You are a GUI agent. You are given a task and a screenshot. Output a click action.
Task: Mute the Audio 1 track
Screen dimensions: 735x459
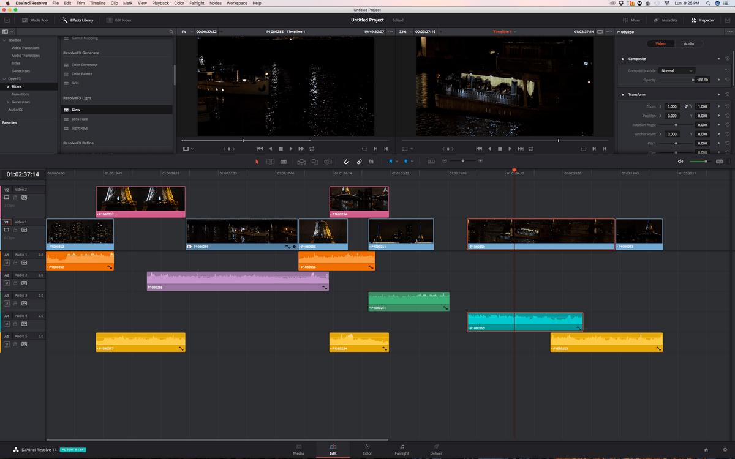coord(7,263)
